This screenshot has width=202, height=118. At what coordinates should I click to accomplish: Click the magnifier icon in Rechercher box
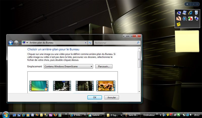click(x=138, y=43)
